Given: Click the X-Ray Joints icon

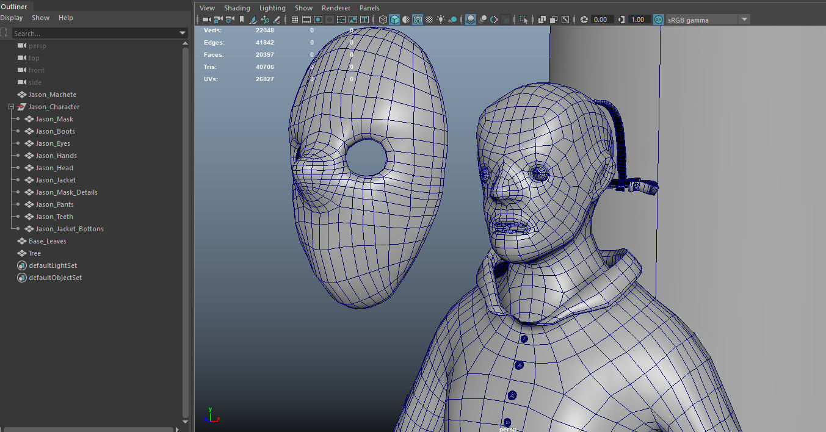Looking at the screenshot, I should (565, 20).
